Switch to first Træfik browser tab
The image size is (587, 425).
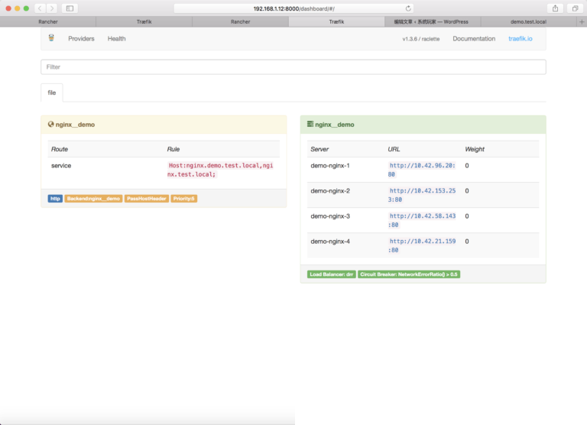click(144, 21)
